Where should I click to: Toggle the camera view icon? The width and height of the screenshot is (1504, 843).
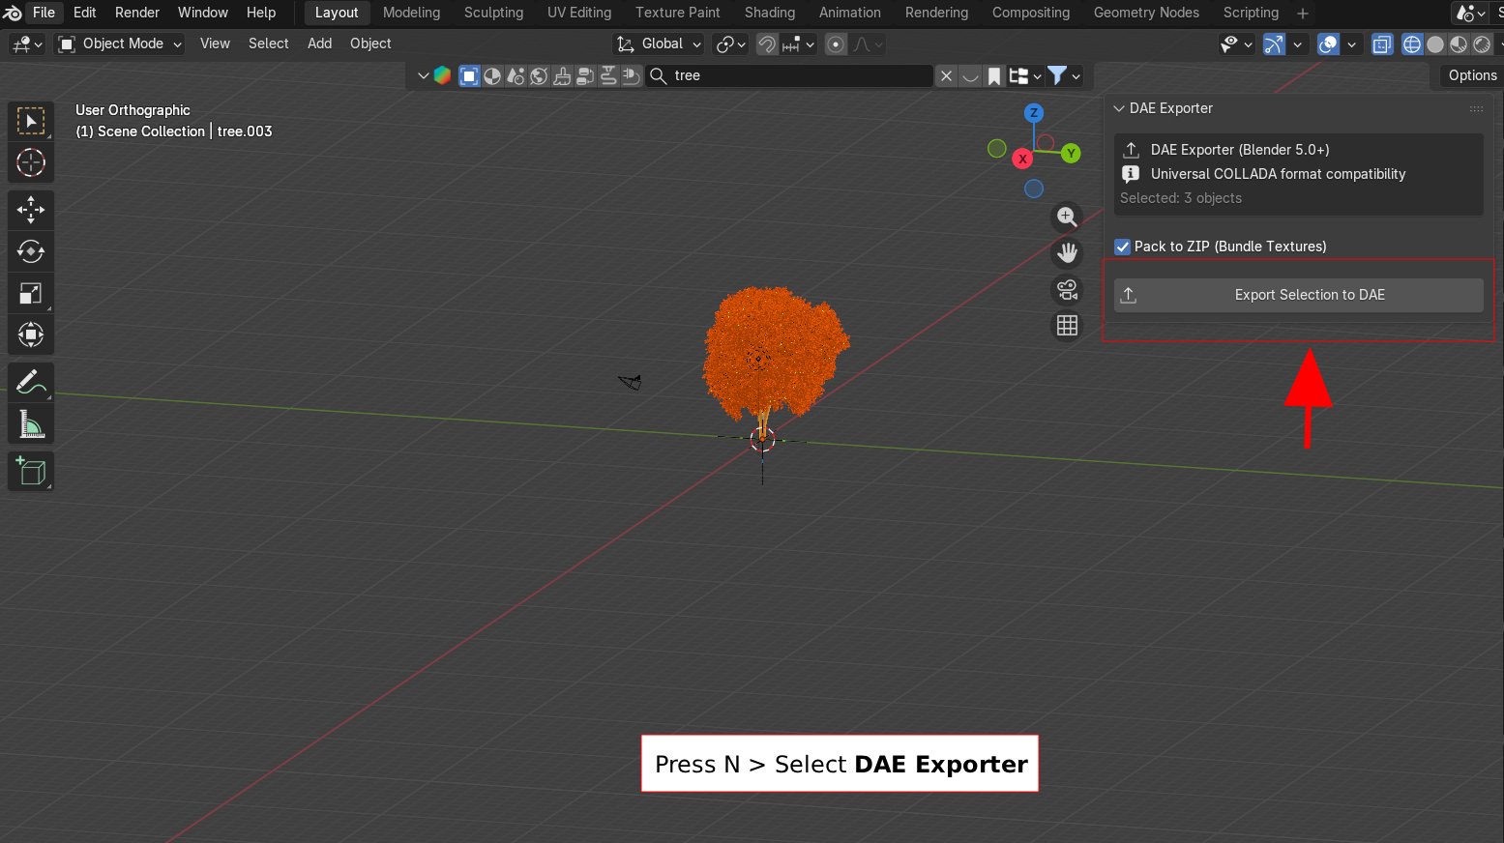pos(1067,289)
